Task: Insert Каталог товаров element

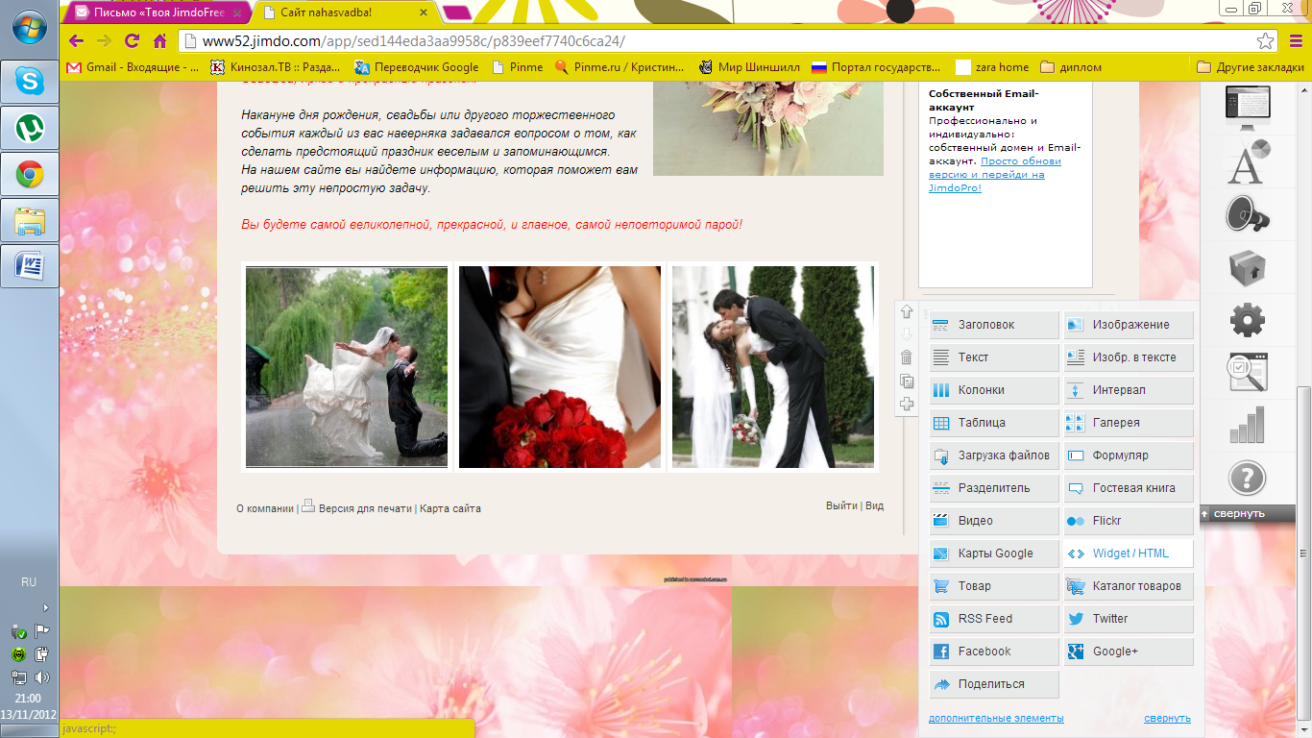Action: [x=1129, y=586]
